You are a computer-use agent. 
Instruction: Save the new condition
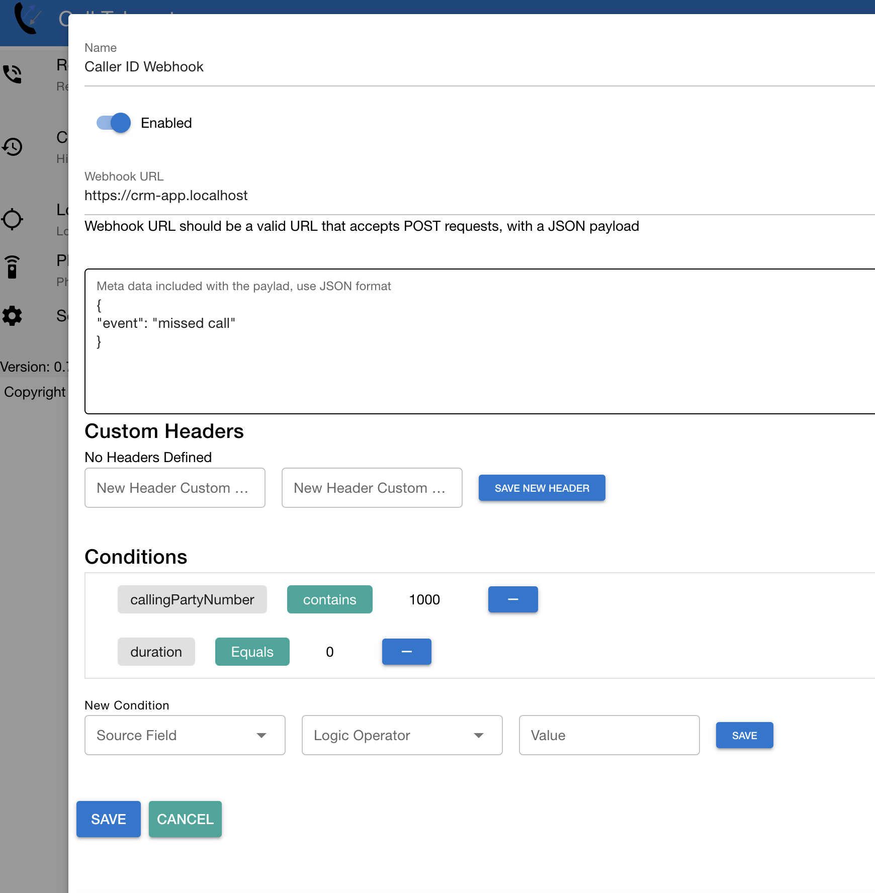[744, 735]
